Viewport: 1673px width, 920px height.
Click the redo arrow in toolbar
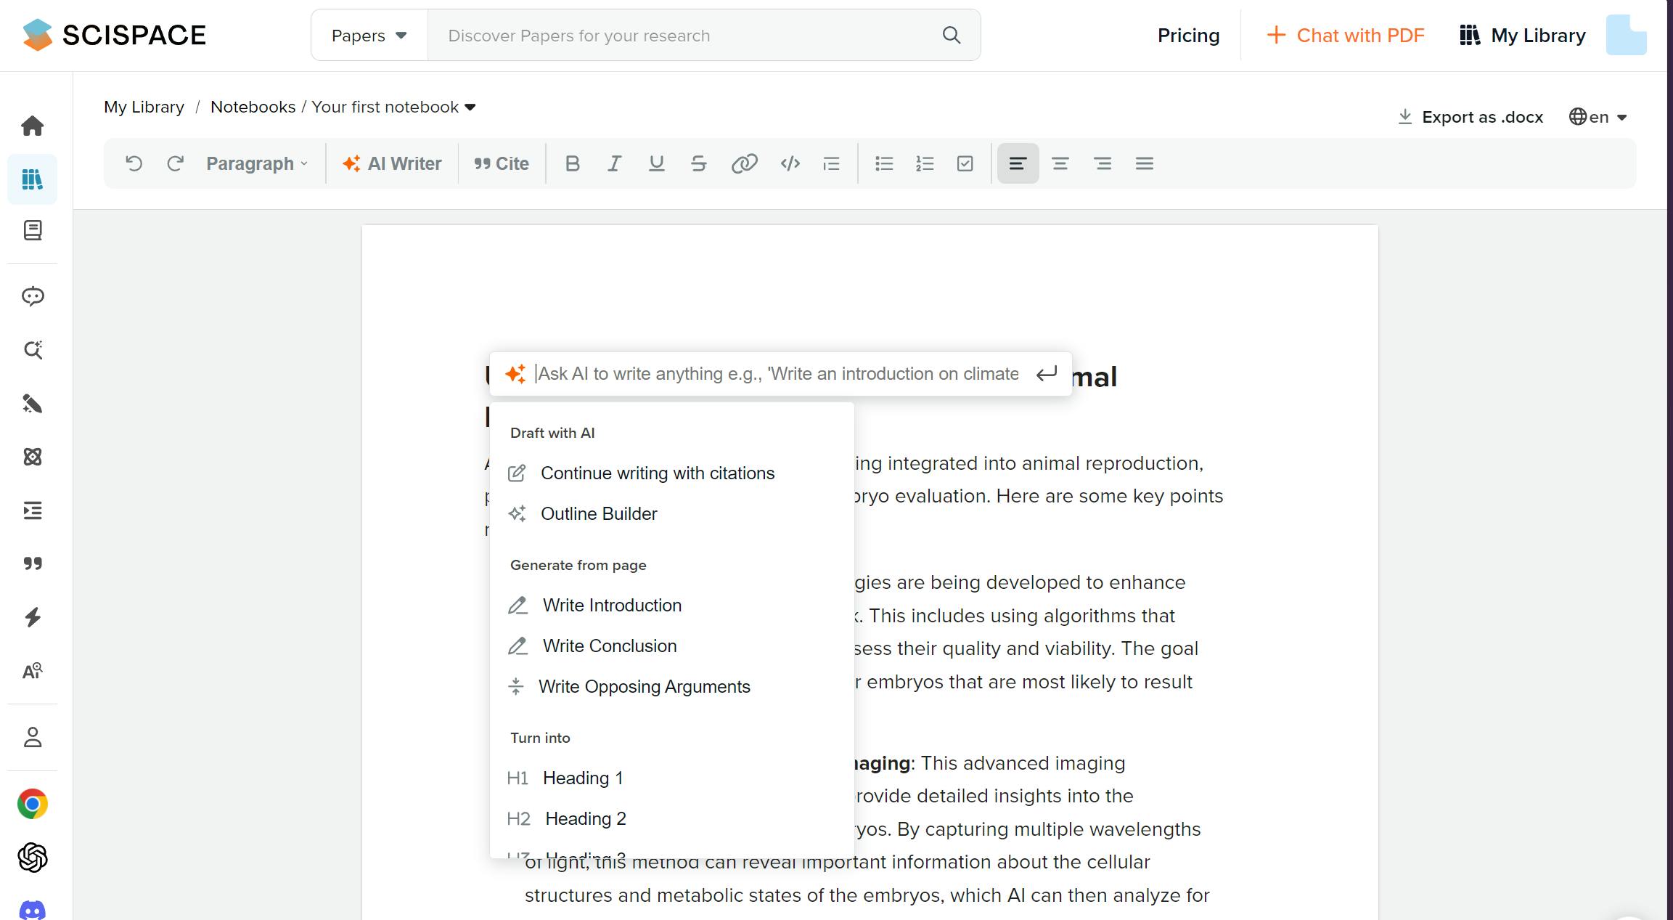coord(175,163)
